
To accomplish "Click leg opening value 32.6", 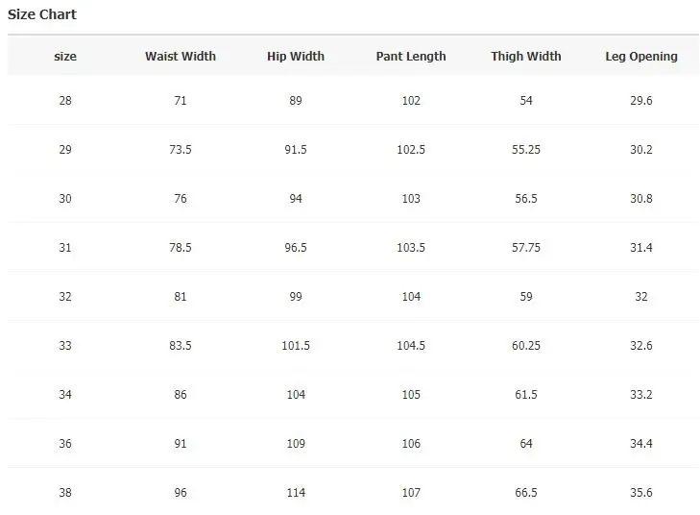I will [641, 346].
